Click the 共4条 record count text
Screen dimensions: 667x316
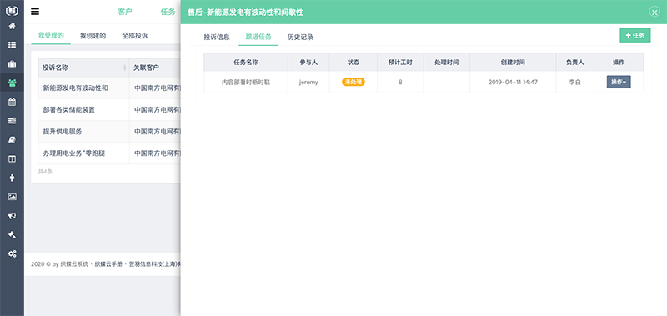coord(45,172)
